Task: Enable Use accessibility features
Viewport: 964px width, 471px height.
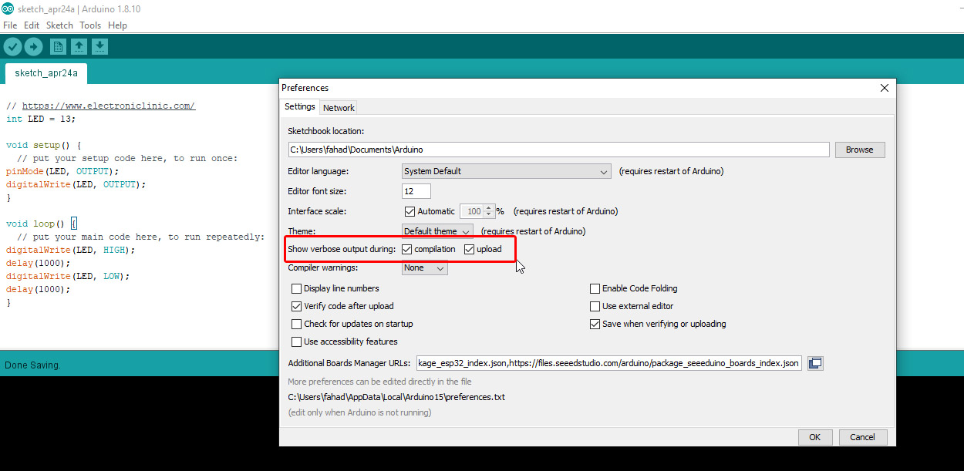Action: click(x=297, y=341)
